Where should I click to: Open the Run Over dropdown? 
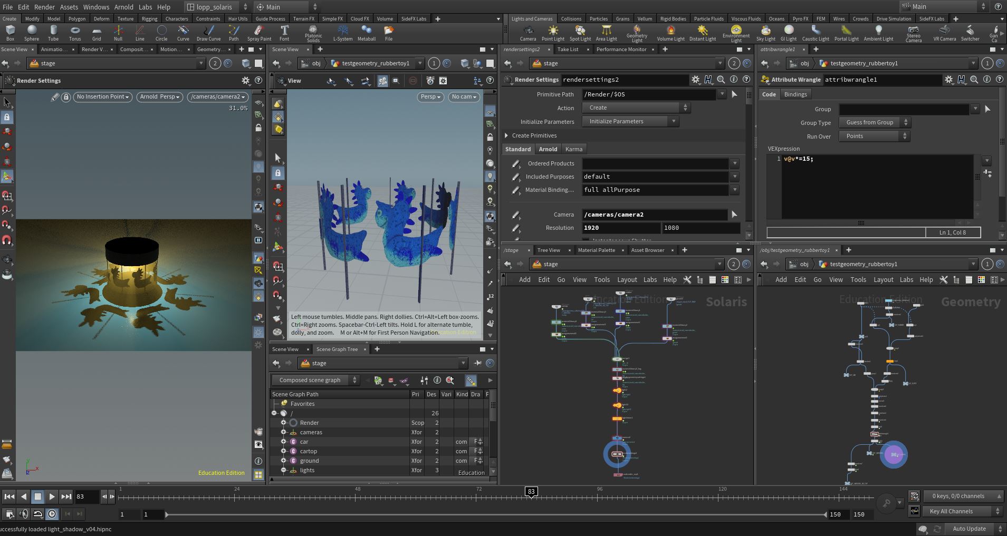[x=875, y=136]
